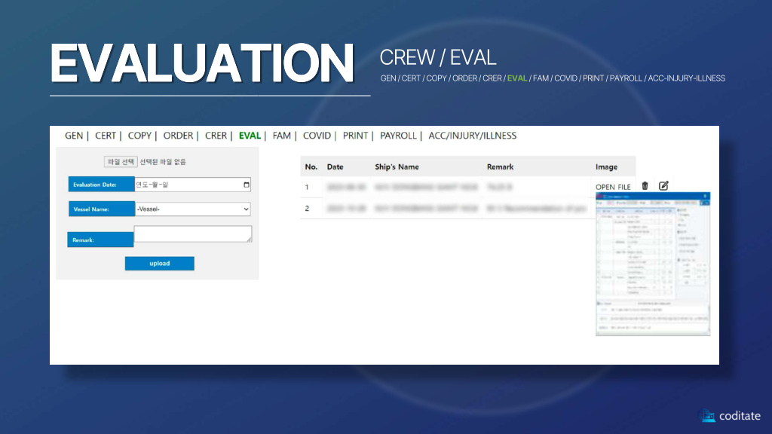Viewport: 772px width, 434px height.
Task: Click the trash delete icon beside OPEN FILE
Action: coord(645,186)
